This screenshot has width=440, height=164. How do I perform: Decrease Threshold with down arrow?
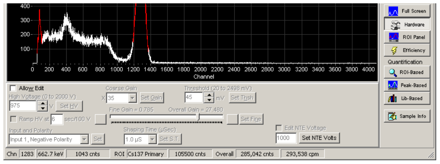(209, 100)
